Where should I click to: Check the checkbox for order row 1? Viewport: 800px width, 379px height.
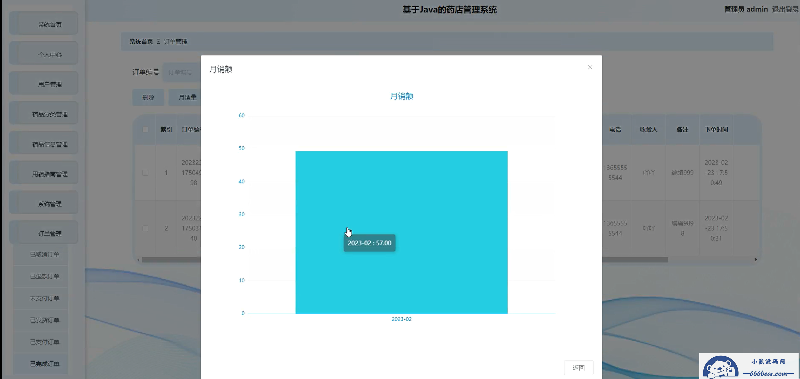[x=145, y=173]
